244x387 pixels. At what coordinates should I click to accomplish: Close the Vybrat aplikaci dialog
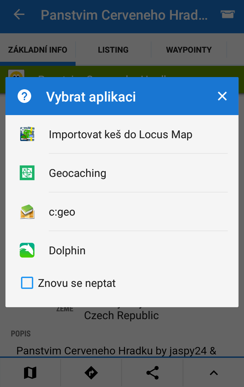(222, 96)
